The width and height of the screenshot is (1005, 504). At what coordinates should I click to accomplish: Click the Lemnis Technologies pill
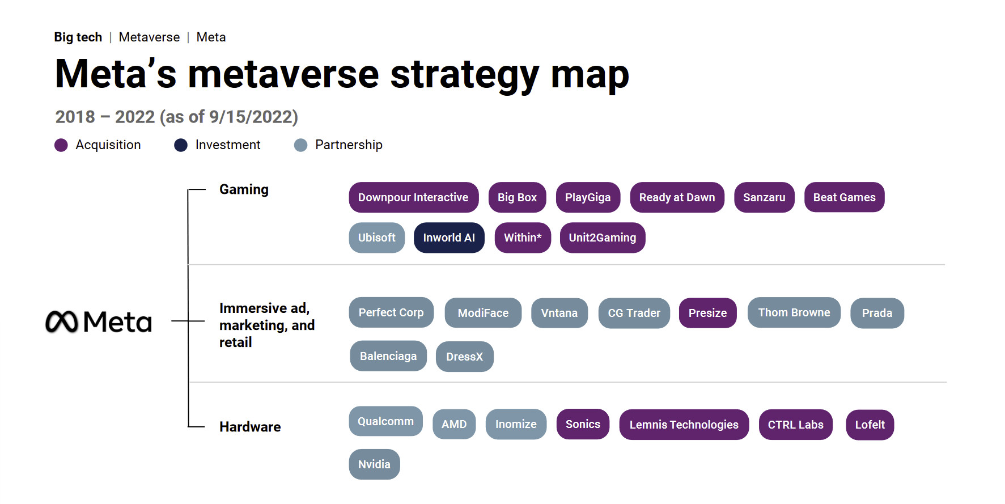point(684,425)
